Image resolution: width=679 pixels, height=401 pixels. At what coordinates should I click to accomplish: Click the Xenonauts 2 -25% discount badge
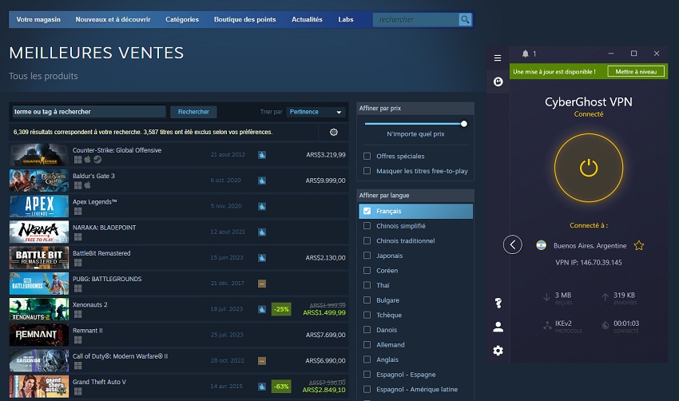pyautogui.click(x=281, y=309)
